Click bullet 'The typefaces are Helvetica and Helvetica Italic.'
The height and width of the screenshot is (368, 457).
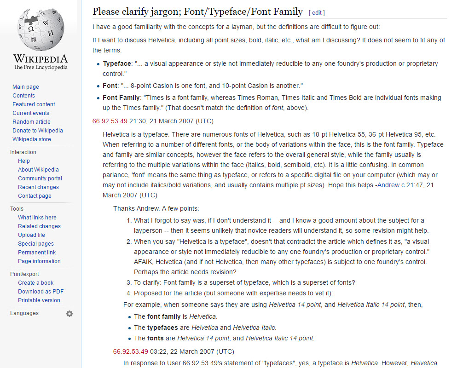coord(205,328)
